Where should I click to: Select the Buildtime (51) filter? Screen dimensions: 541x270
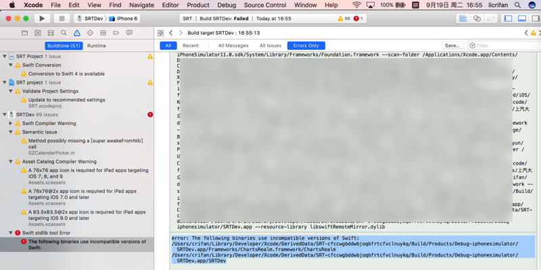tap(64, 45)
